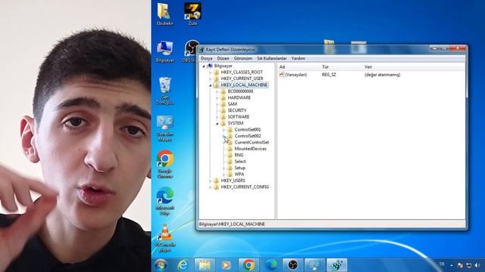This screenshot has height=272, width=485.
Task: Expand the HKEY_USERS key
Action: click(x=211, y=181)
